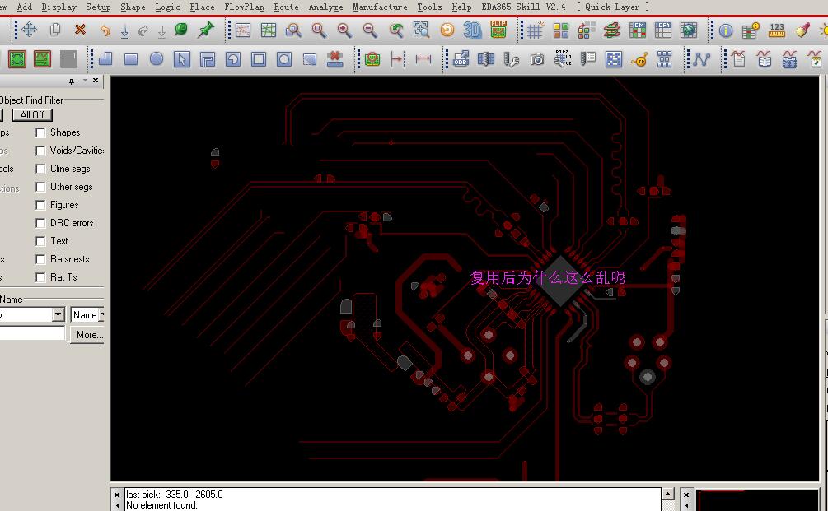Open the Display menu
Viewport: 828px width, 511px height.
pos(59,7)
